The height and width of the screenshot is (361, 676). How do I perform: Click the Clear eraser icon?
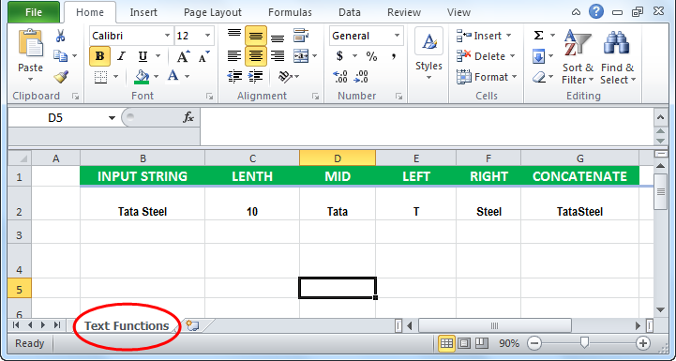pos(539,77)
